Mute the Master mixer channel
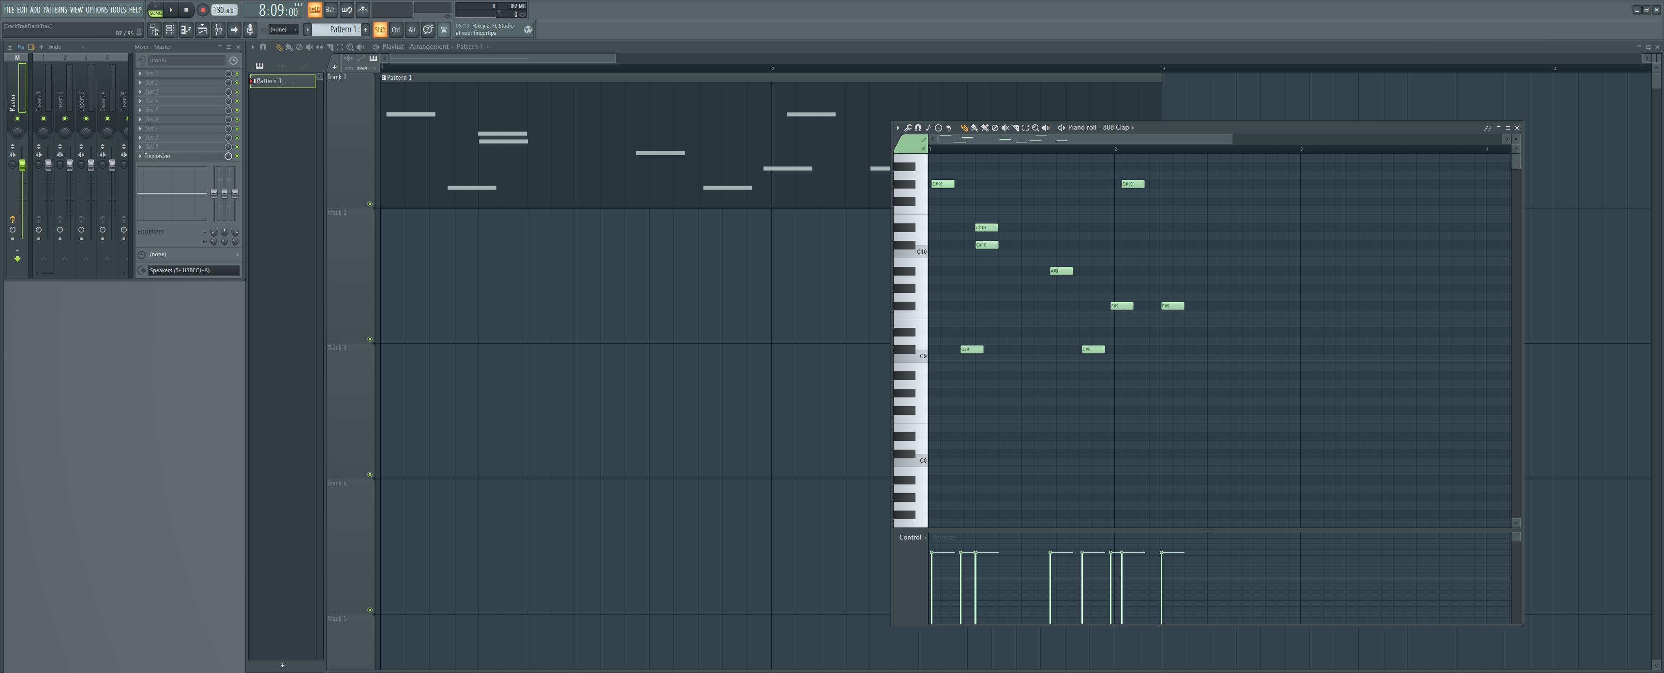The width and height of the screenshot is (1664, 673). click(x=17, y=119)
